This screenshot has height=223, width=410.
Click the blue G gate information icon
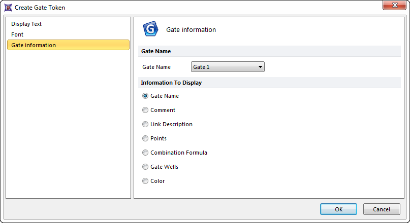[151, 30]
